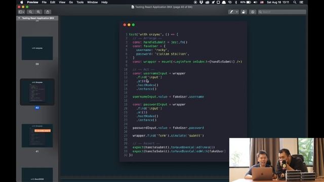Click the rocket menu bar icon

coord(213,2)
